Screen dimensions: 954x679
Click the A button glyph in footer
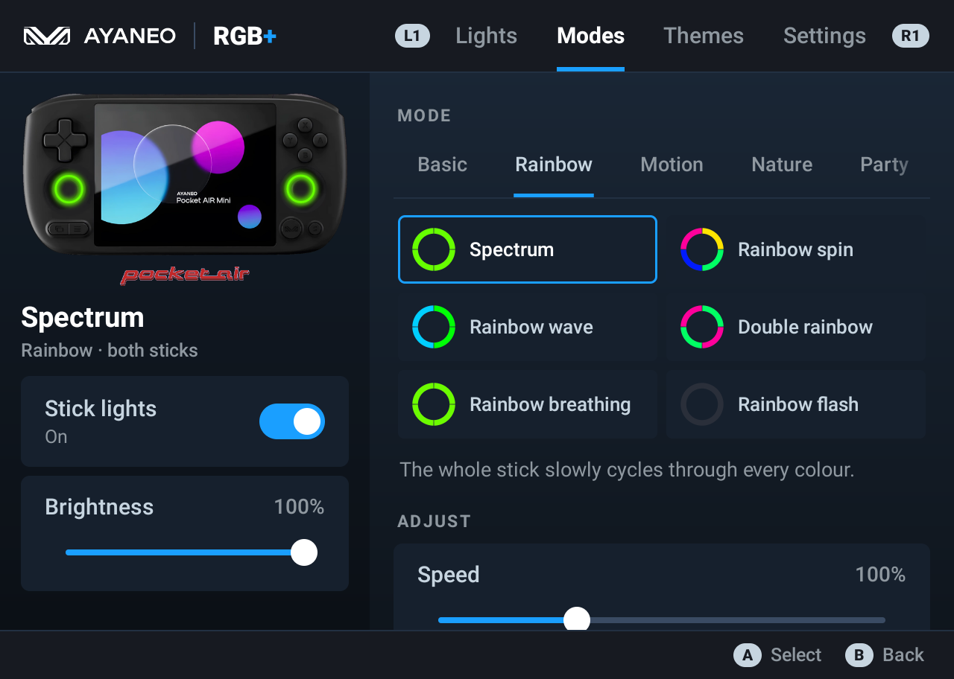748,655
